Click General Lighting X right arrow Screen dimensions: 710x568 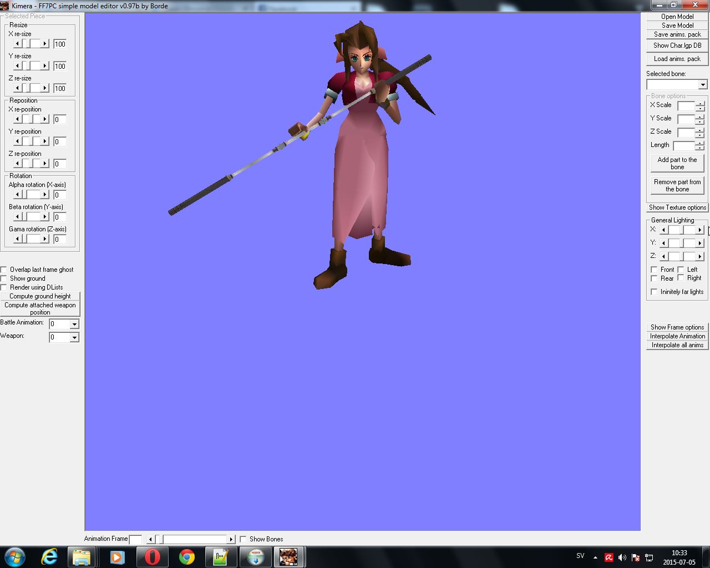(700, 230)
